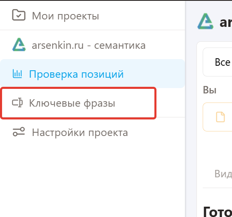The height and width of the screenshot is (217, 232).
Task: Click the empty sidebar area below Настройки проекта
Action: coord(92,178)
